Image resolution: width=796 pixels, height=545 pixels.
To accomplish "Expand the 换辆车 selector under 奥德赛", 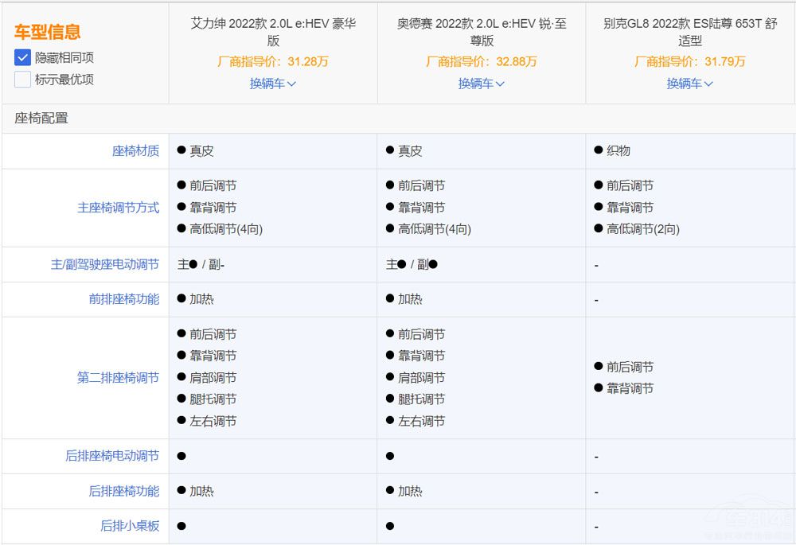I will pos(481,83).
